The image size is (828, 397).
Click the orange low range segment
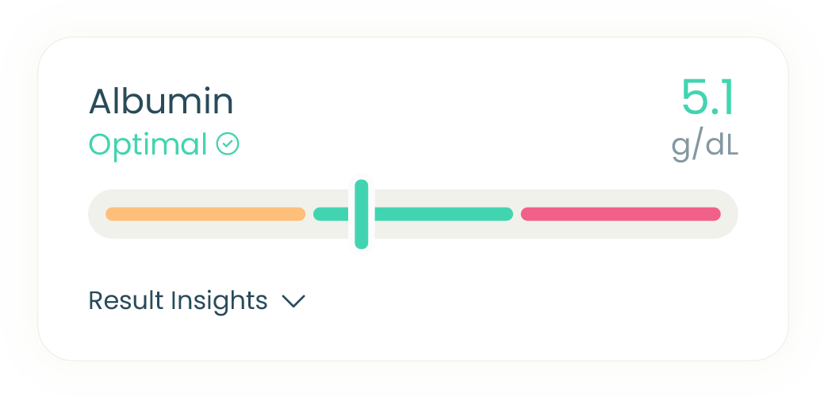(205, 214)
